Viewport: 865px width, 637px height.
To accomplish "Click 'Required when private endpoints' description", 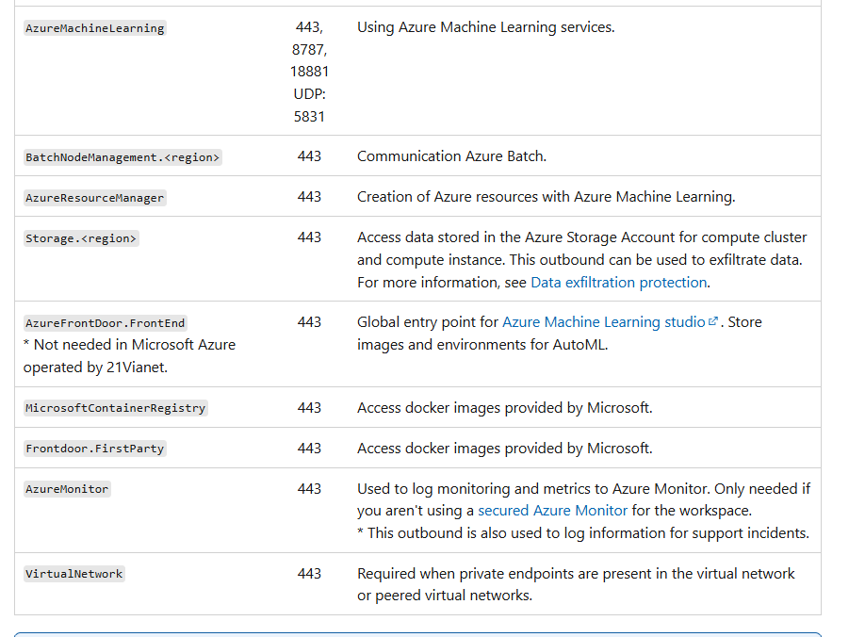I will point(576,584).
